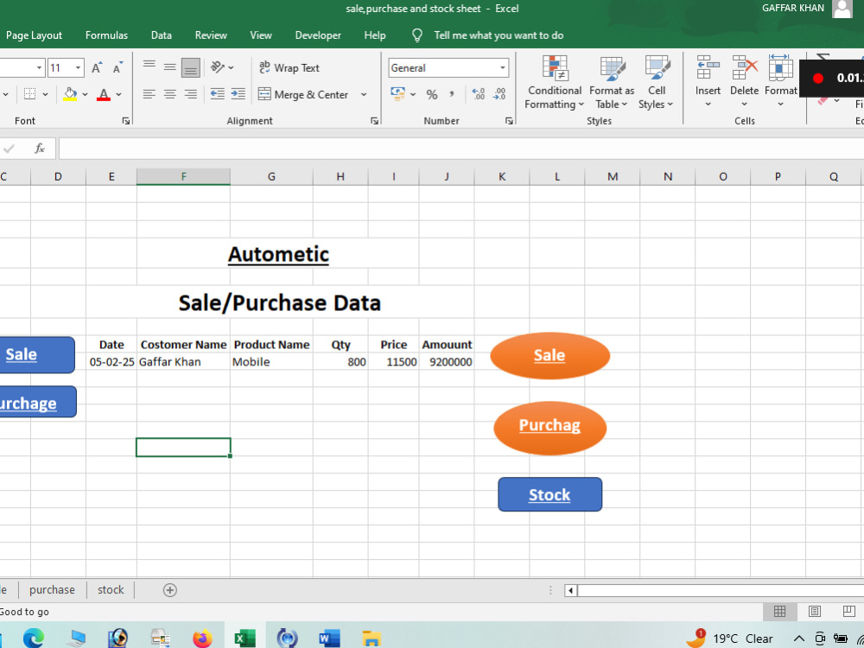Apply Comma Style
The width and height of the screenshot is (864, 648).
click(x=452, y=94)
